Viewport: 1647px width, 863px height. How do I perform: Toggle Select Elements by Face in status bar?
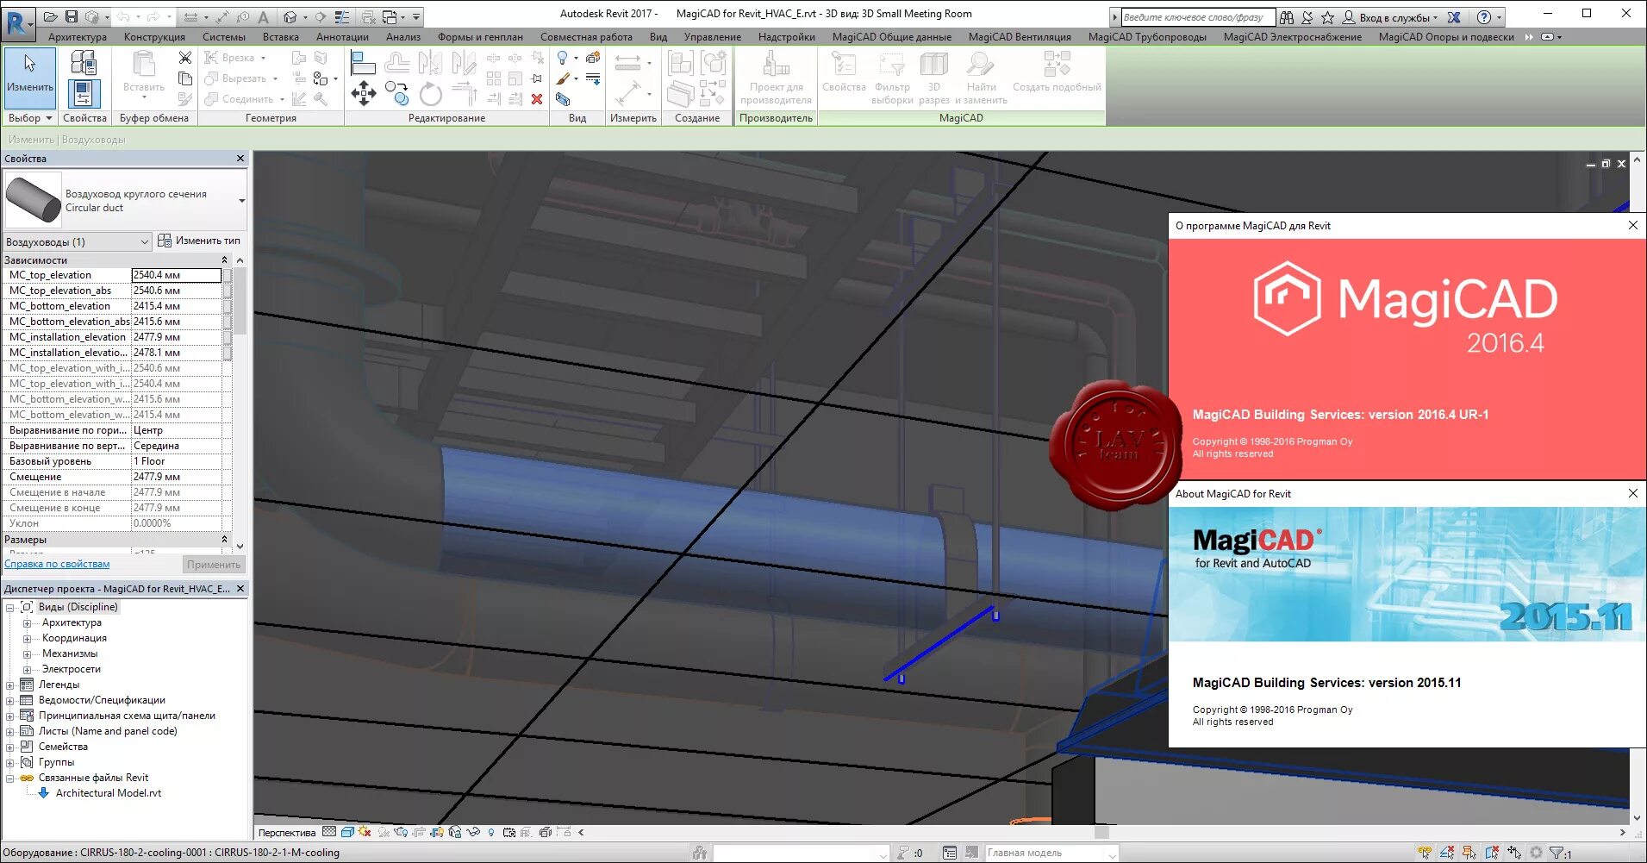pyautogui.click(x=1492, y=853)
